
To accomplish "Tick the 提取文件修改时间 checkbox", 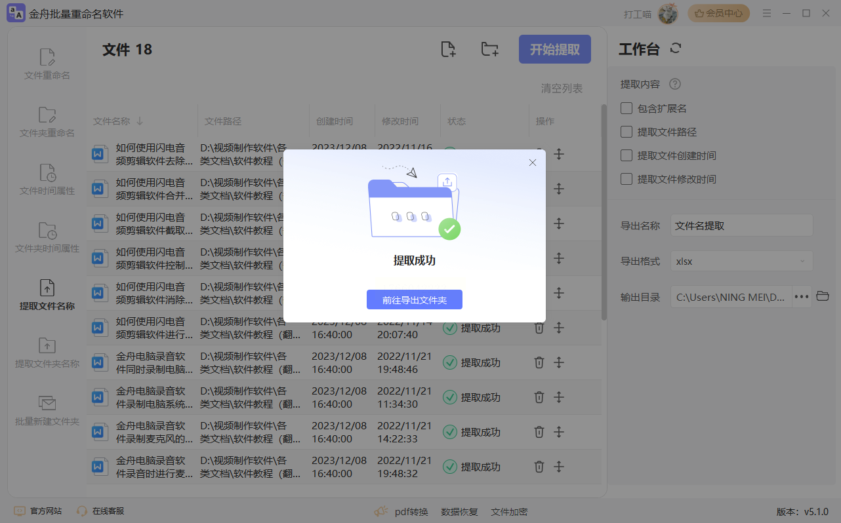I will [x=626, y=179].
